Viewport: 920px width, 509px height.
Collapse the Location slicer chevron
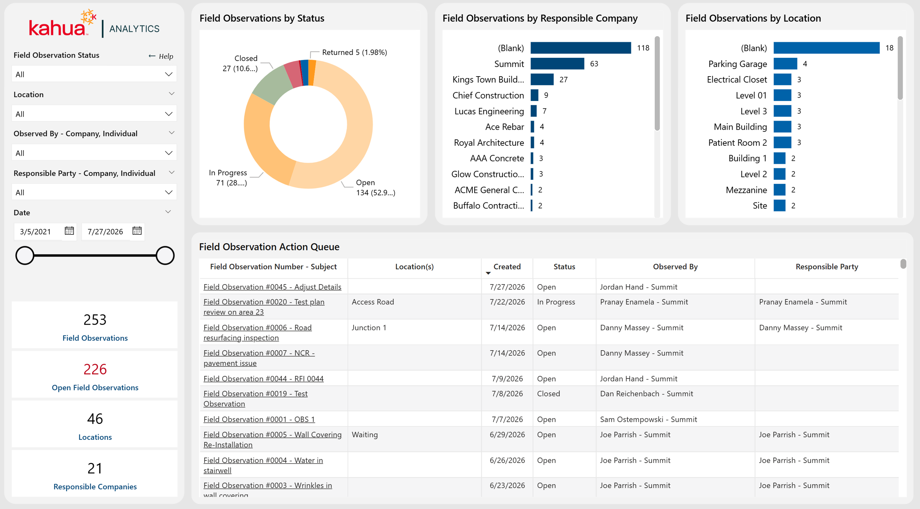tap(171, 94)
